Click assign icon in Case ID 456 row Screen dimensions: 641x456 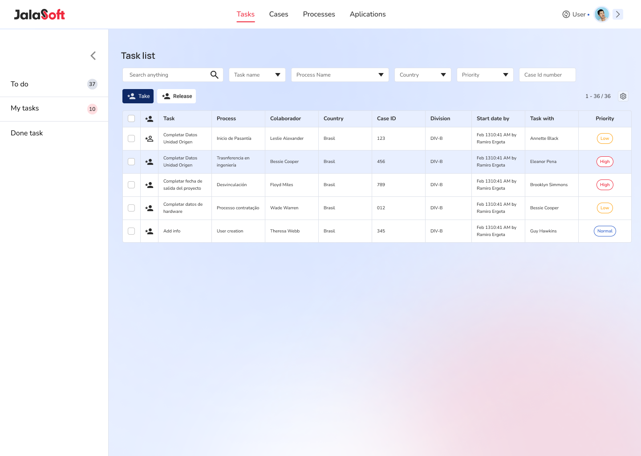(149, 162)
